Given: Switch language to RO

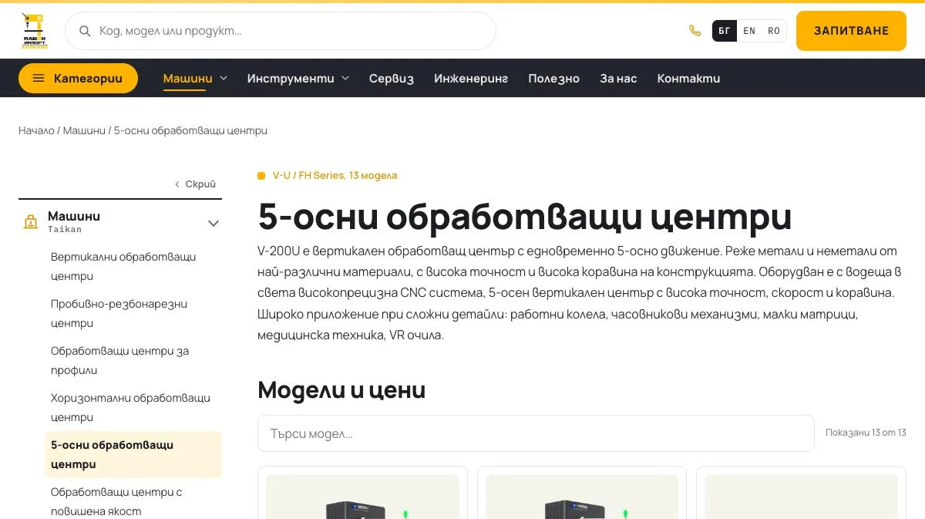Looking at the screenshot, I should [774, 31].
